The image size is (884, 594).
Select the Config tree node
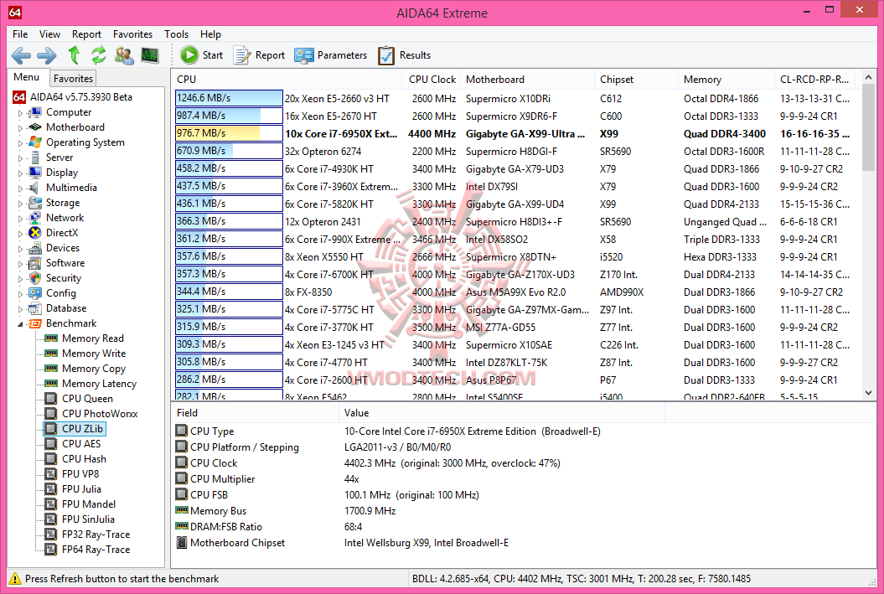[x=61, y=293]
